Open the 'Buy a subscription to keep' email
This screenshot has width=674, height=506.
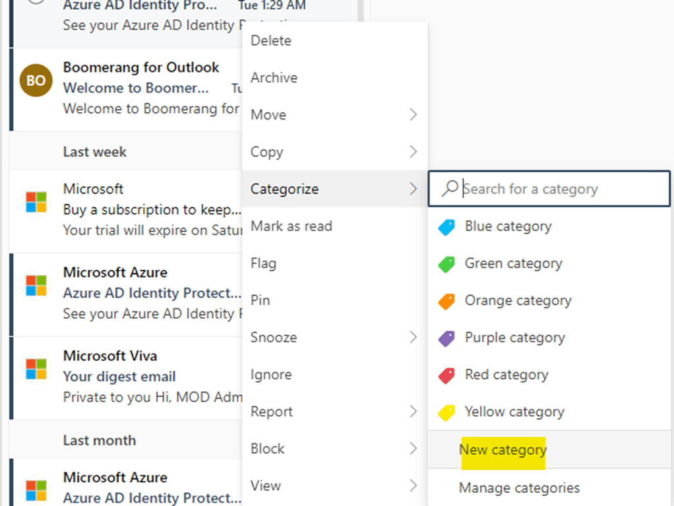(125, 211)
